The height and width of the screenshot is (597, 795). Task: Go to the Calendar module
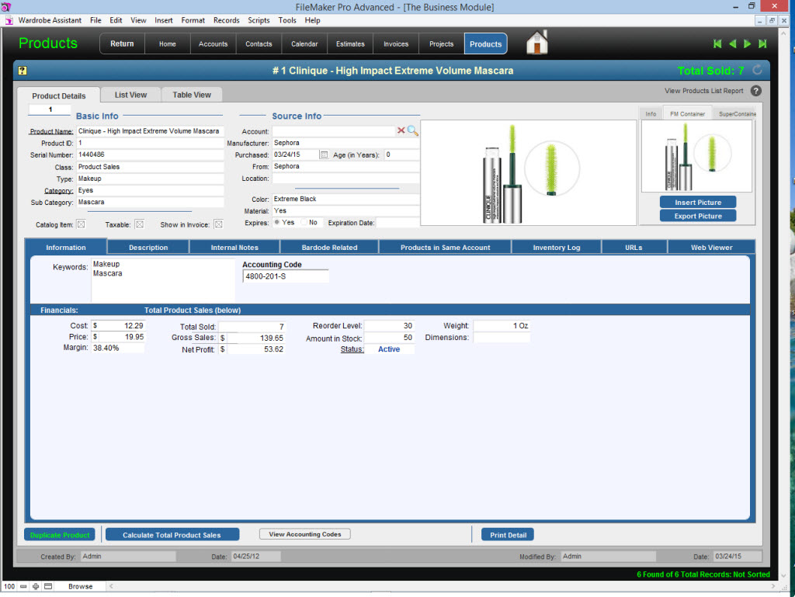[304, 43]
